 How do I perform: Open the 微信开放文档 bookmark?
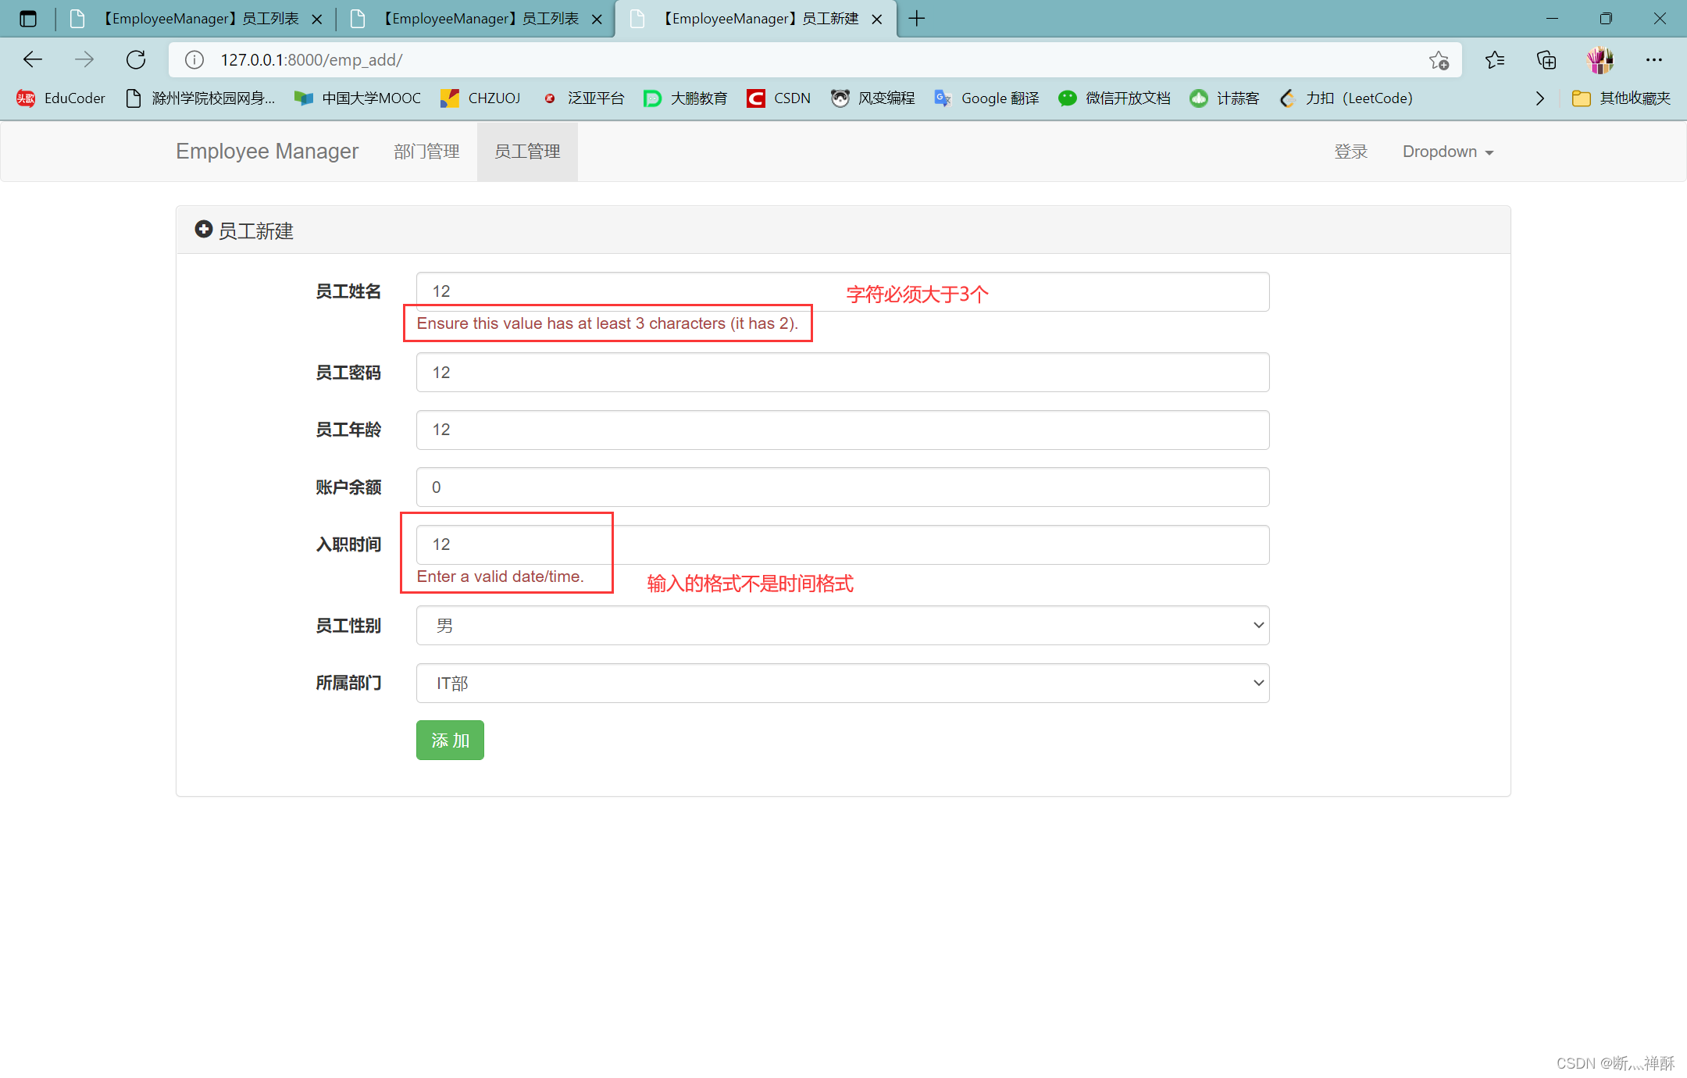[x=1115, y=98]
